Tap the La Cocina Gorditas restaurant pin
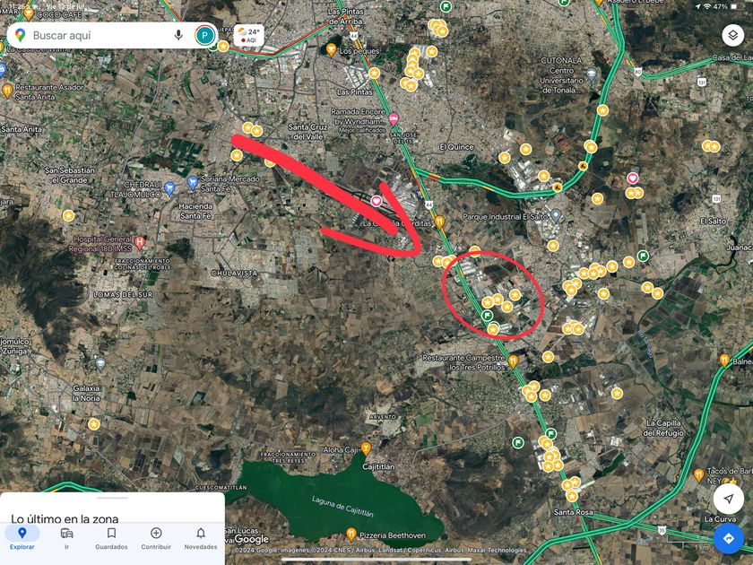 coord(439,222)
